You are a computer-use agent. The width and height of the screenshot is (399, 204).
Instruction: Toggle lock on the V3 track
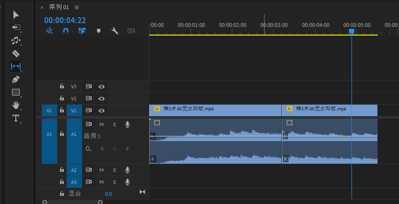[x=61, y=87]
